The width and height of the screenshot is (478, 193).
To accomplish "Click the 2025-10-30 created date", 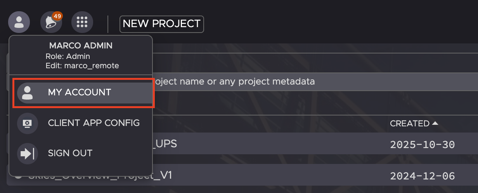I will (422, 145).
